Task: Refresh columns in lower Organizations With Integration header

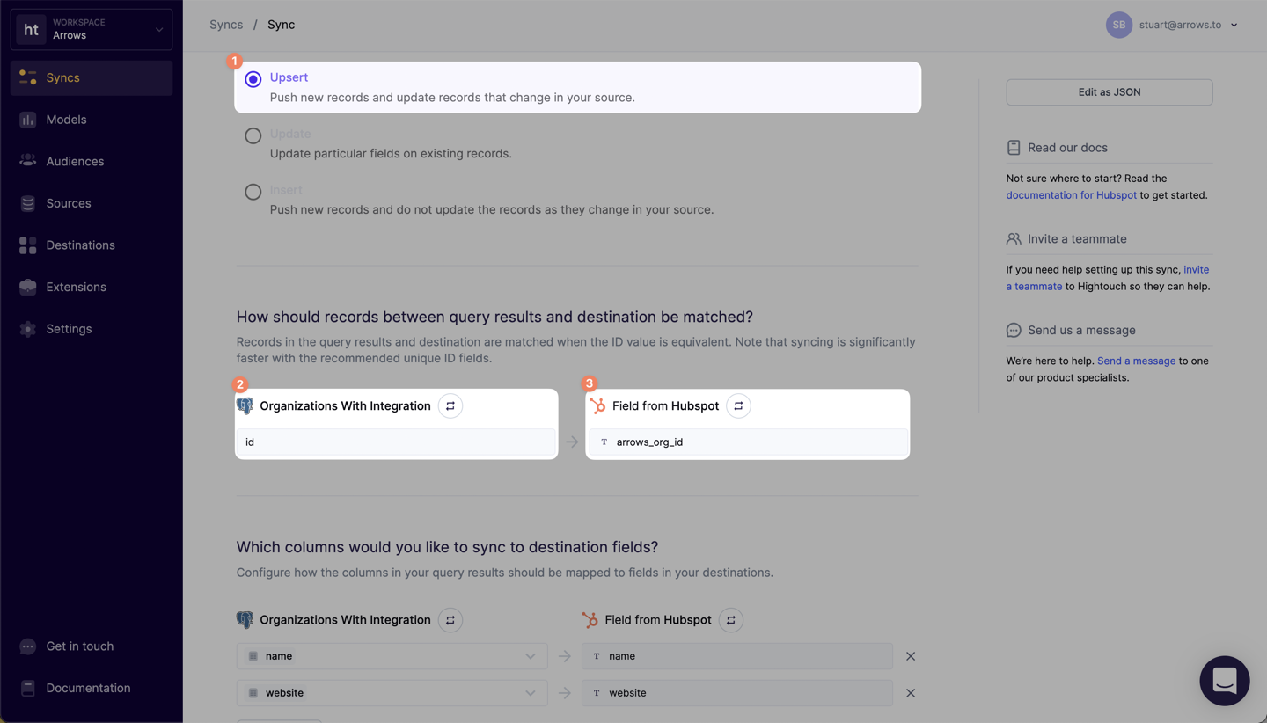Action: click(450, 620)
